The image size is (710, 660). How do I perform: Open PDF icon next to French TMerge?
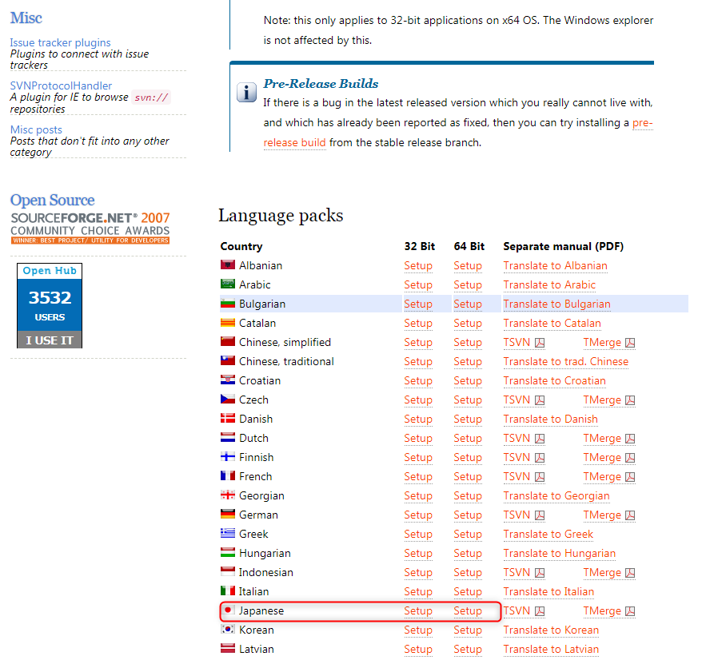tap(630, 477)
